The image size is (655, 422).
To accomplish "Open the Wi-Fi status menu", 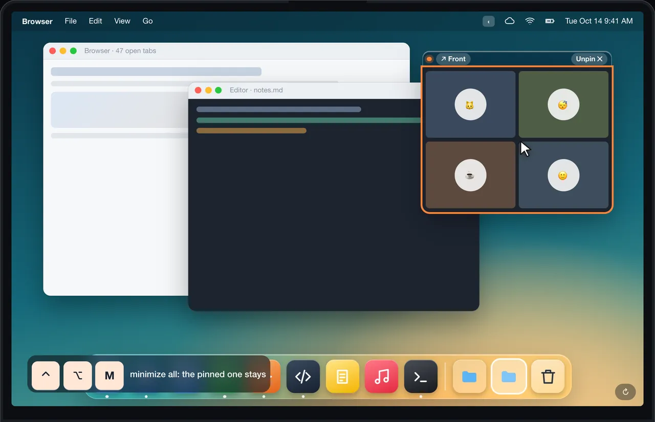I will point(530,21).
